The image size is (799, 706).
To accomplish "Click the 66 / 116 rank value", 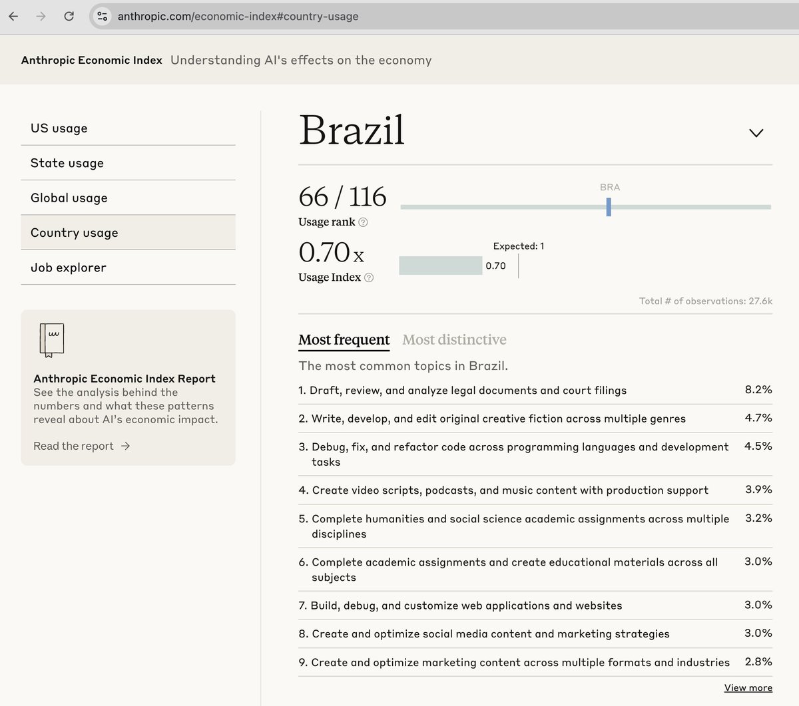I will click(x=342, y=197).
